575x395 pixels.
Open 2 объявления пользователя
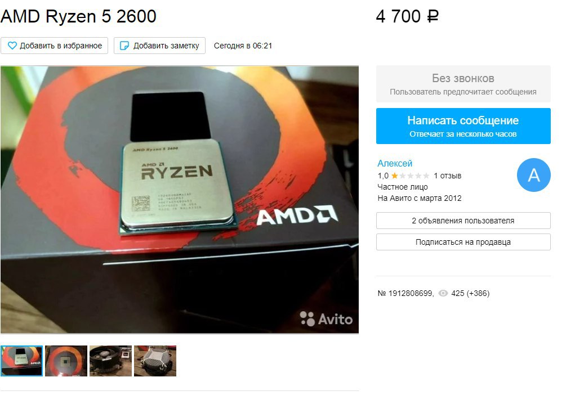tap(463, 221)
